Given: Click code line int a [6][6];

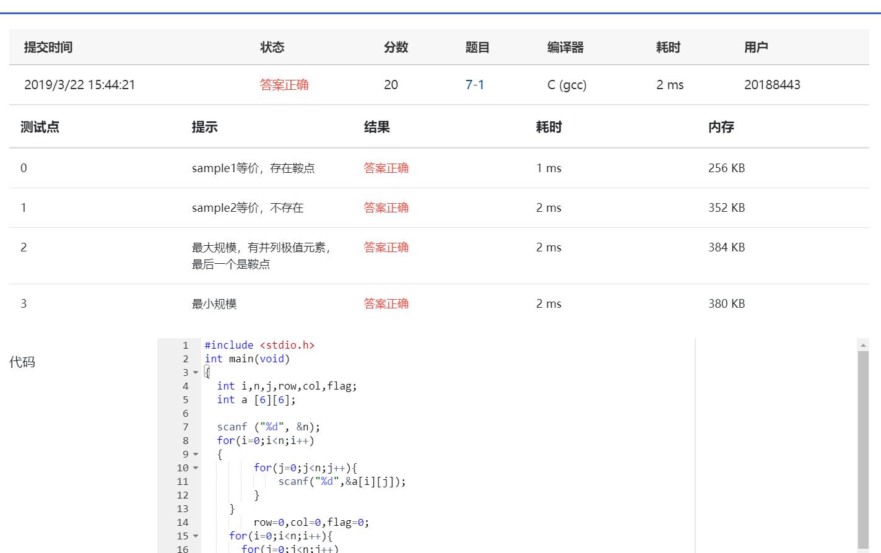Looking at the screenshot, I should pos(256,399).
